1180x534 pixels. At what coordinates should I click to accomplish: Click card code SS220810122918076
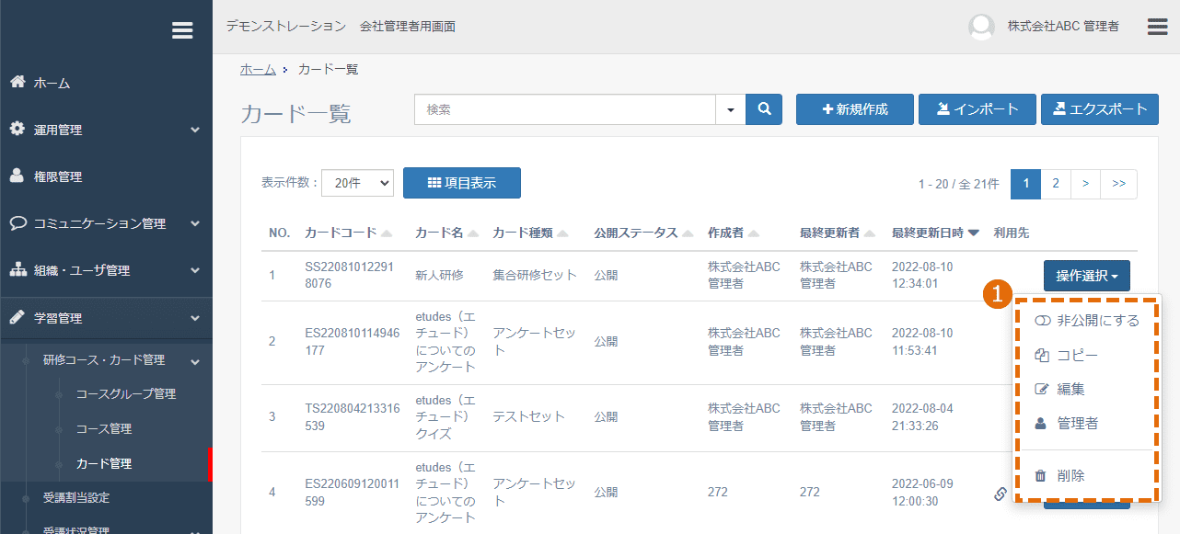pyautogui.click(x=351, y=276)
